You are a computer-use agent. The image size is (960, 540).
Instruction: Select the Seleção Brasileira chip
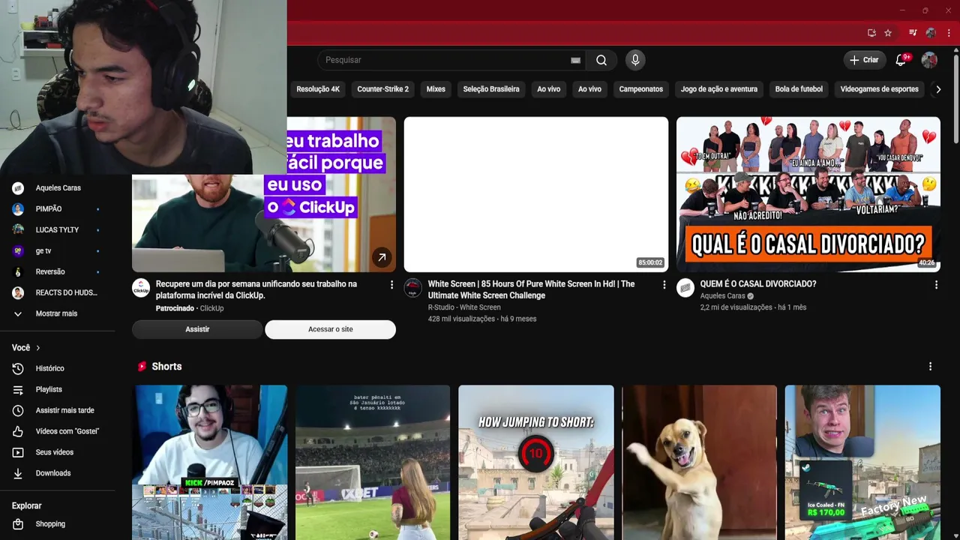[491, 89]
